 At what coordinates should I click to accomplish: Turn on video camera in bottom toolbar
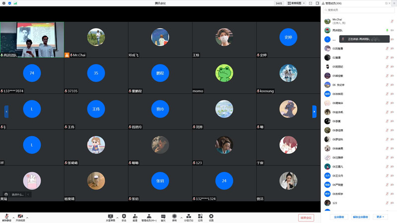(x=20, y=218)
